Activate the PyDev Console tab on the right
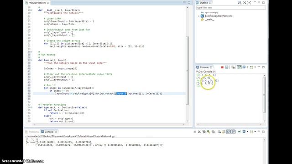 (204, 67)
